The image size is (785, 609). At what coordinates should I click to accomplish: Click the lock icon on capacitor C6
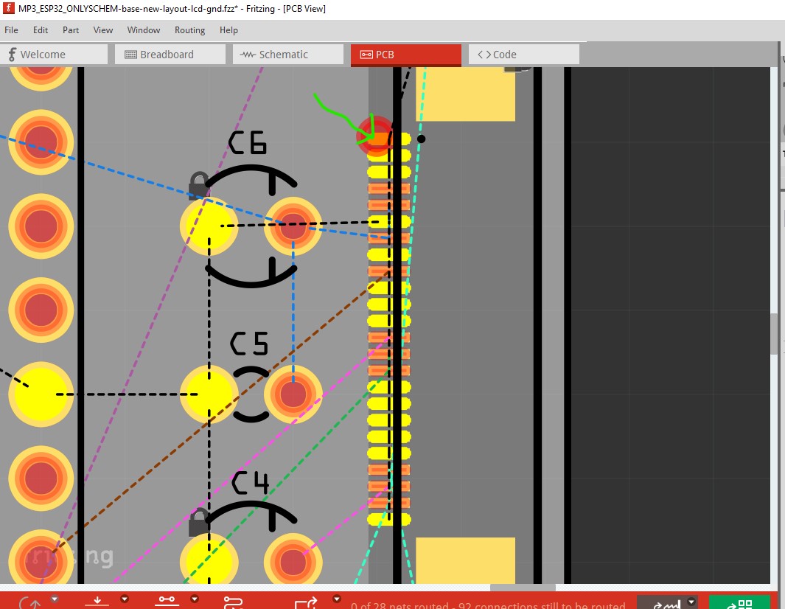198,184
